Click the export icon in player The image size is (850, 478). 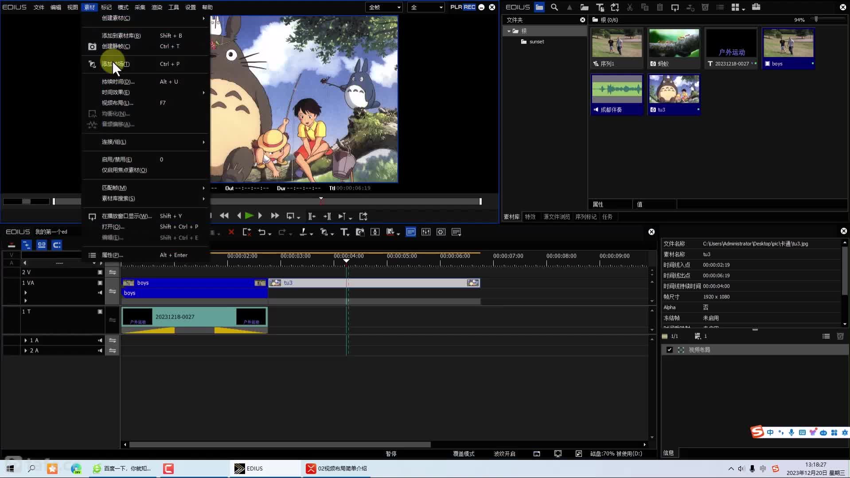[363, 216]
